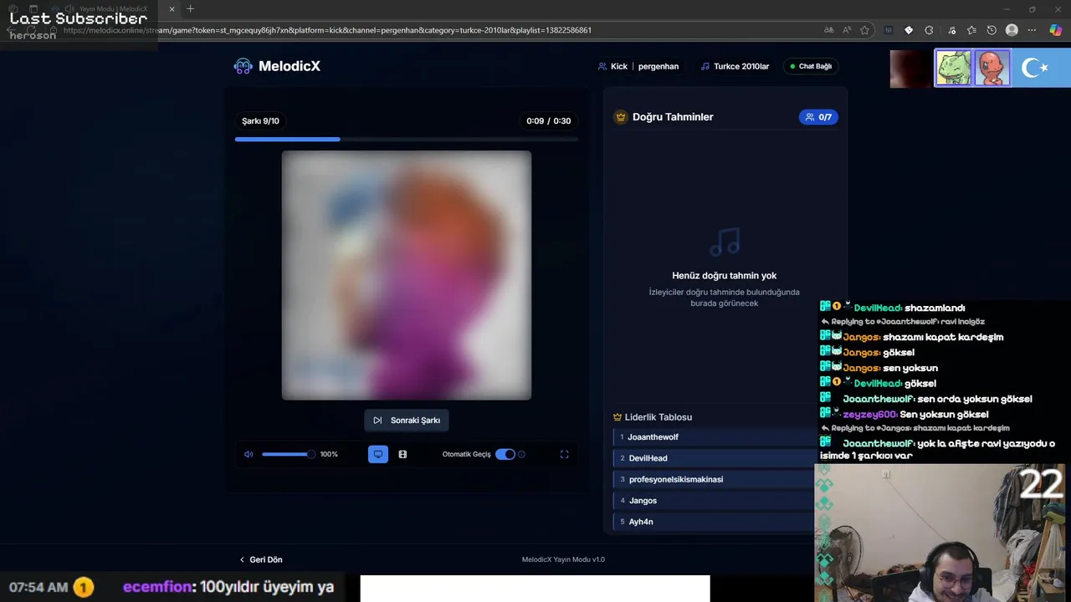
Task: Click the browser address bar URL
Action: [327, 30]
